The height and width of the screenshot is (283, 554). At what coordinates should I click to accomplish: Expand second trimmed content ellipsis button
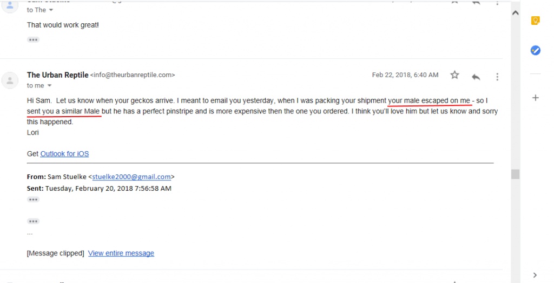click(x=33, y=221)
